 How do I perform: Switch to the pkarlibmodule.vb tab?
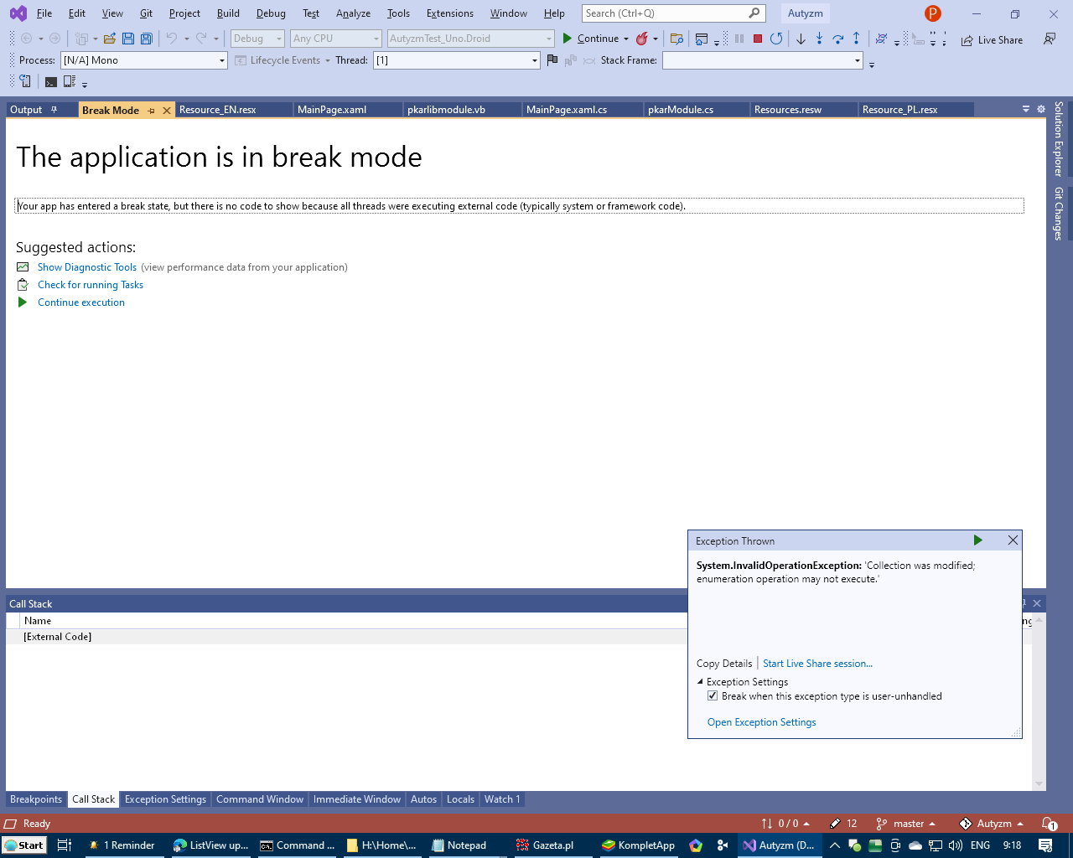(x=460, y=109)
